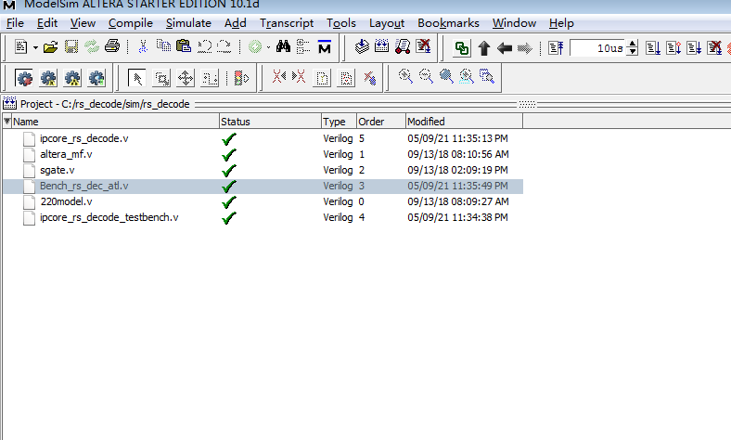Click the Run All icon
This screenshot has width=731, height=440.
click(x=694, y=48)
